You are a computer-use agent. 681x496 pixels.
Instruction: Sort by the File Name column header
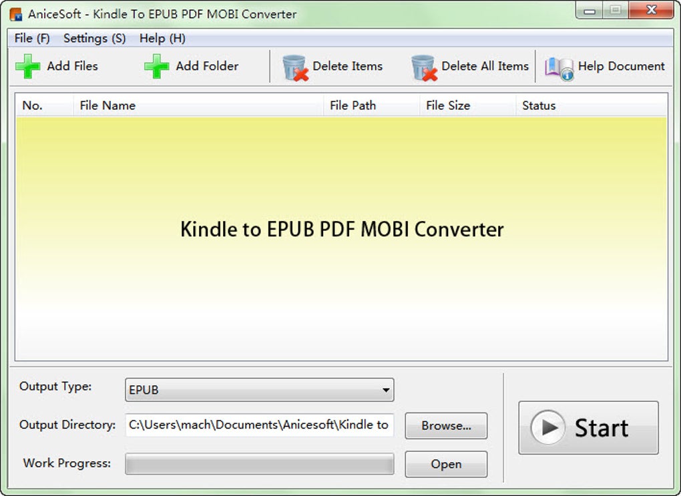coord(198,105)
